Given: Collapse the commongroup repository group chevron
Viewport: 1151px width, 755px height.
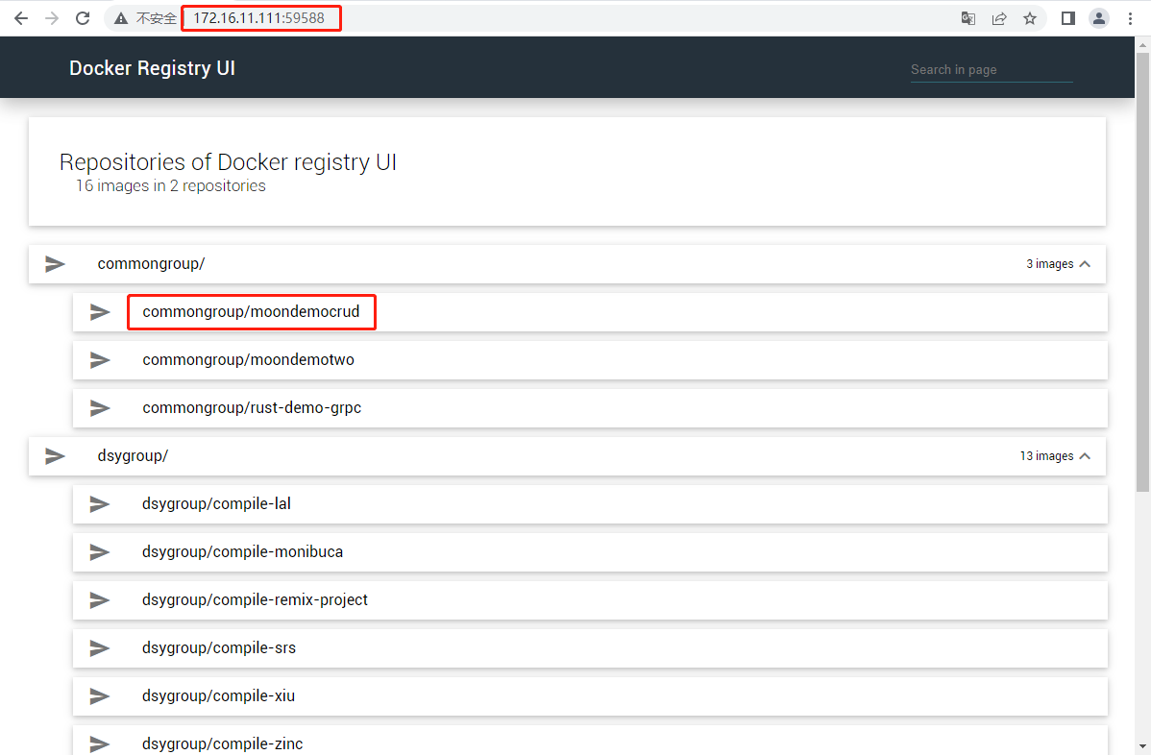Looking at the screenshot, I should click(1084, 263).
